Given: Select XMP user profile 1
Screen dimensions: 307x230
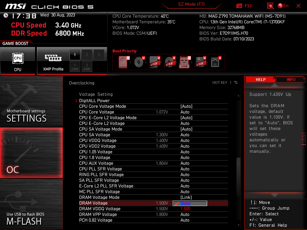Looking at the screenshot, I should pyautogui.click(x=75, y=66).
